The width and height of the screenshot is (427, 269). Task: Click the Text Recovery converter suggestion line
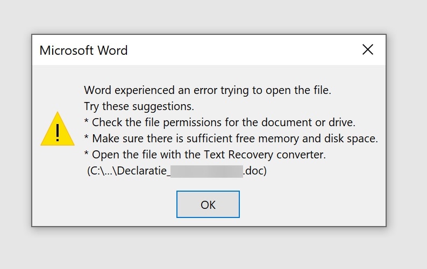205,155
